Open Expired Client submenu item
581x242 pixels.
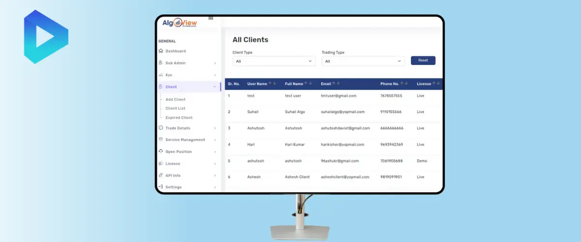[179, 118]
